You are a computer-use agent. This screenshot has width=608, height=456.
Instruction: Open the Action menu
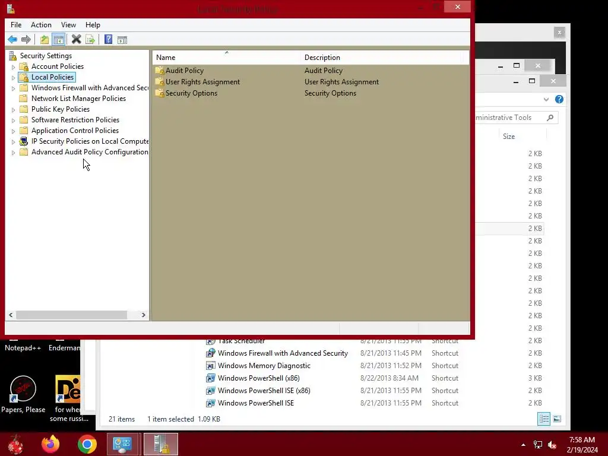pyautogui.click(x=41, y=25)
